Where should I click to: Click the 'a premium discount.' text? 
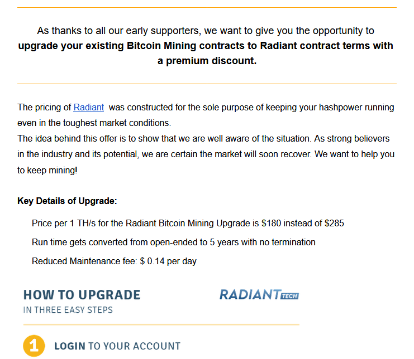(207, 61)
